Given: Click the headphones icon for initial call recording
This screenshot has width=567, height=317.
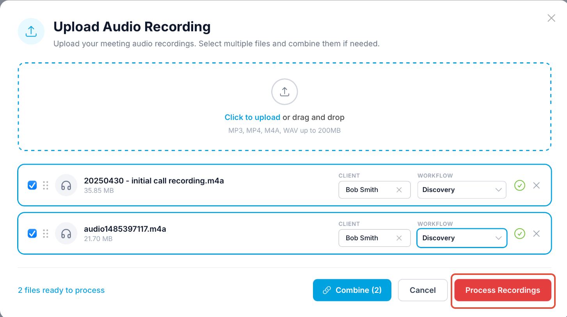Looking at the screenshot, I should tap(66, 185).
